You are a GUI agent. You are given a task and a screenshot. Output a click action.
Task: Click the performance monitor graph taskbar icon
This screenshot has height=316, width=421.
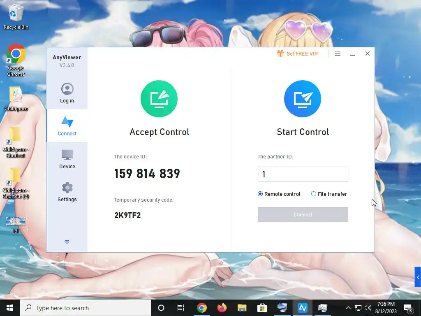pyautogui.click(x=322, y=308)
